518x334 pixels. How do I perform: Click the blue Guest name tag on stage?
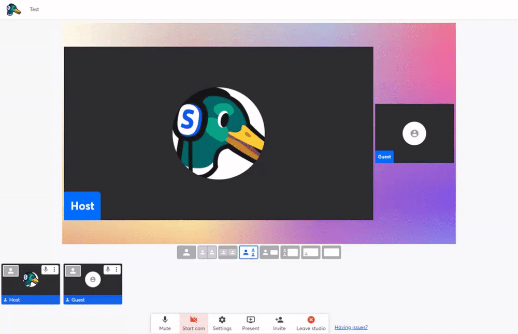click(384, 157)
